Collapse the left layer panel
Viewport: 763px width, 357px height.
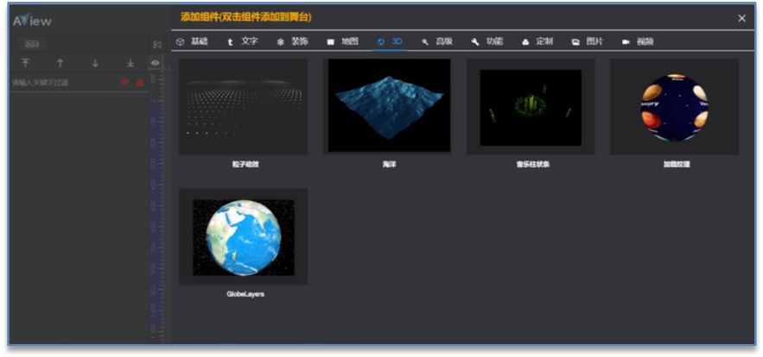[156, 44]
